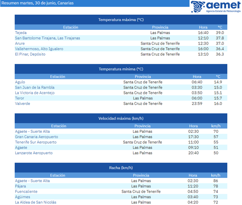242x205 pixels.
Task: Click Provincia header in Temperatura mínima table
Action: coord(143,76)
